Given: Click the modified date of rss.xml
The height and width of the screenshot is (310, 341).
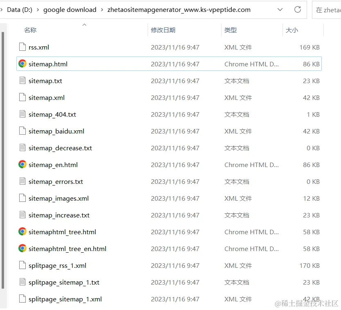Looking at the screenshot, I should pos(175,47).
